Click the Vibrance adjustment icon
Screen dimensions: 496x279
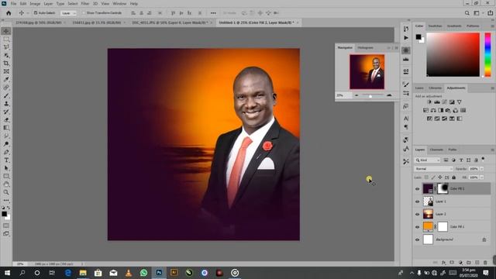point(460,102)
